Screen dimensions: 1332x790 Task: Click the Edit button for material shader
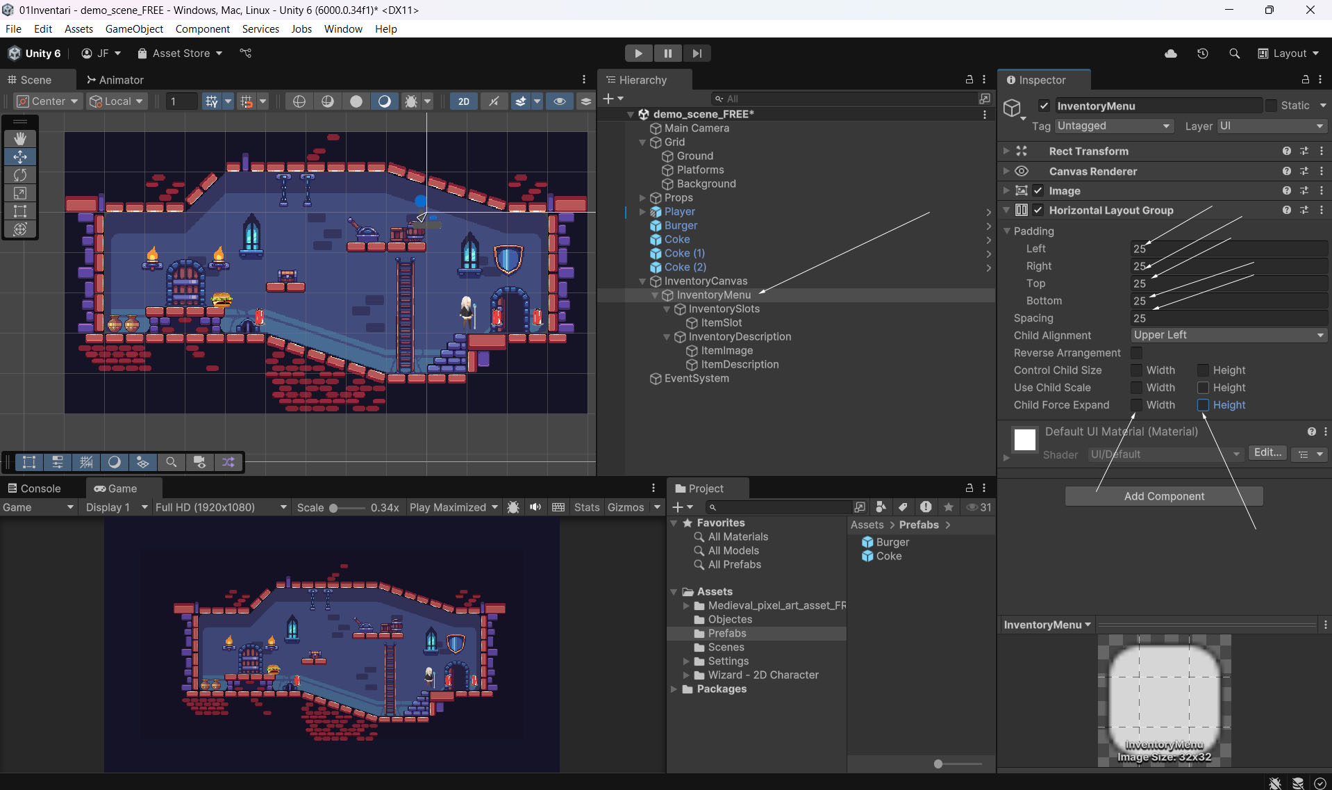[x=1267, y=453]
